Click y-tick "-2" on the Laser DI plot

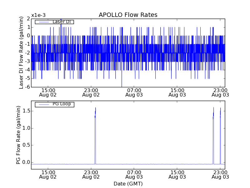27,53
